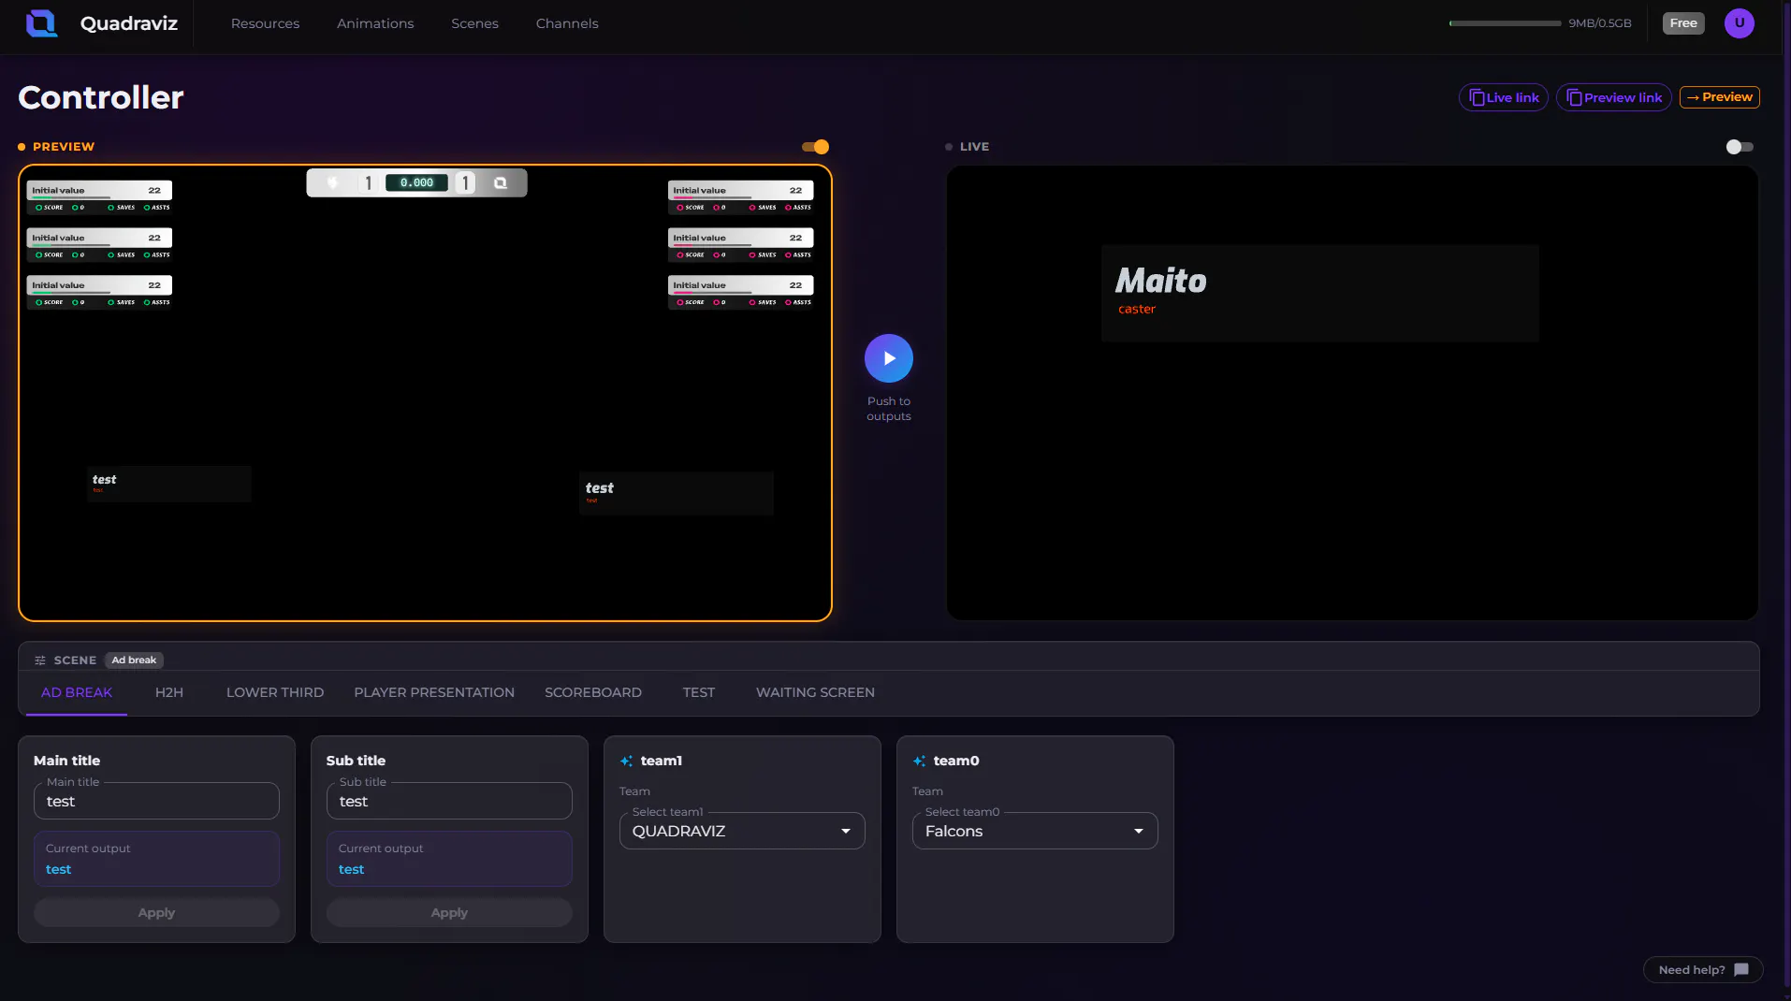
Task: Click the scoreboard right Quadraviz logo icon
Action: point(501,183)
